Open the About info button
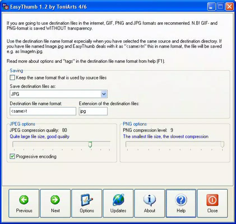The image size is (236, 224). coord(149,203)
